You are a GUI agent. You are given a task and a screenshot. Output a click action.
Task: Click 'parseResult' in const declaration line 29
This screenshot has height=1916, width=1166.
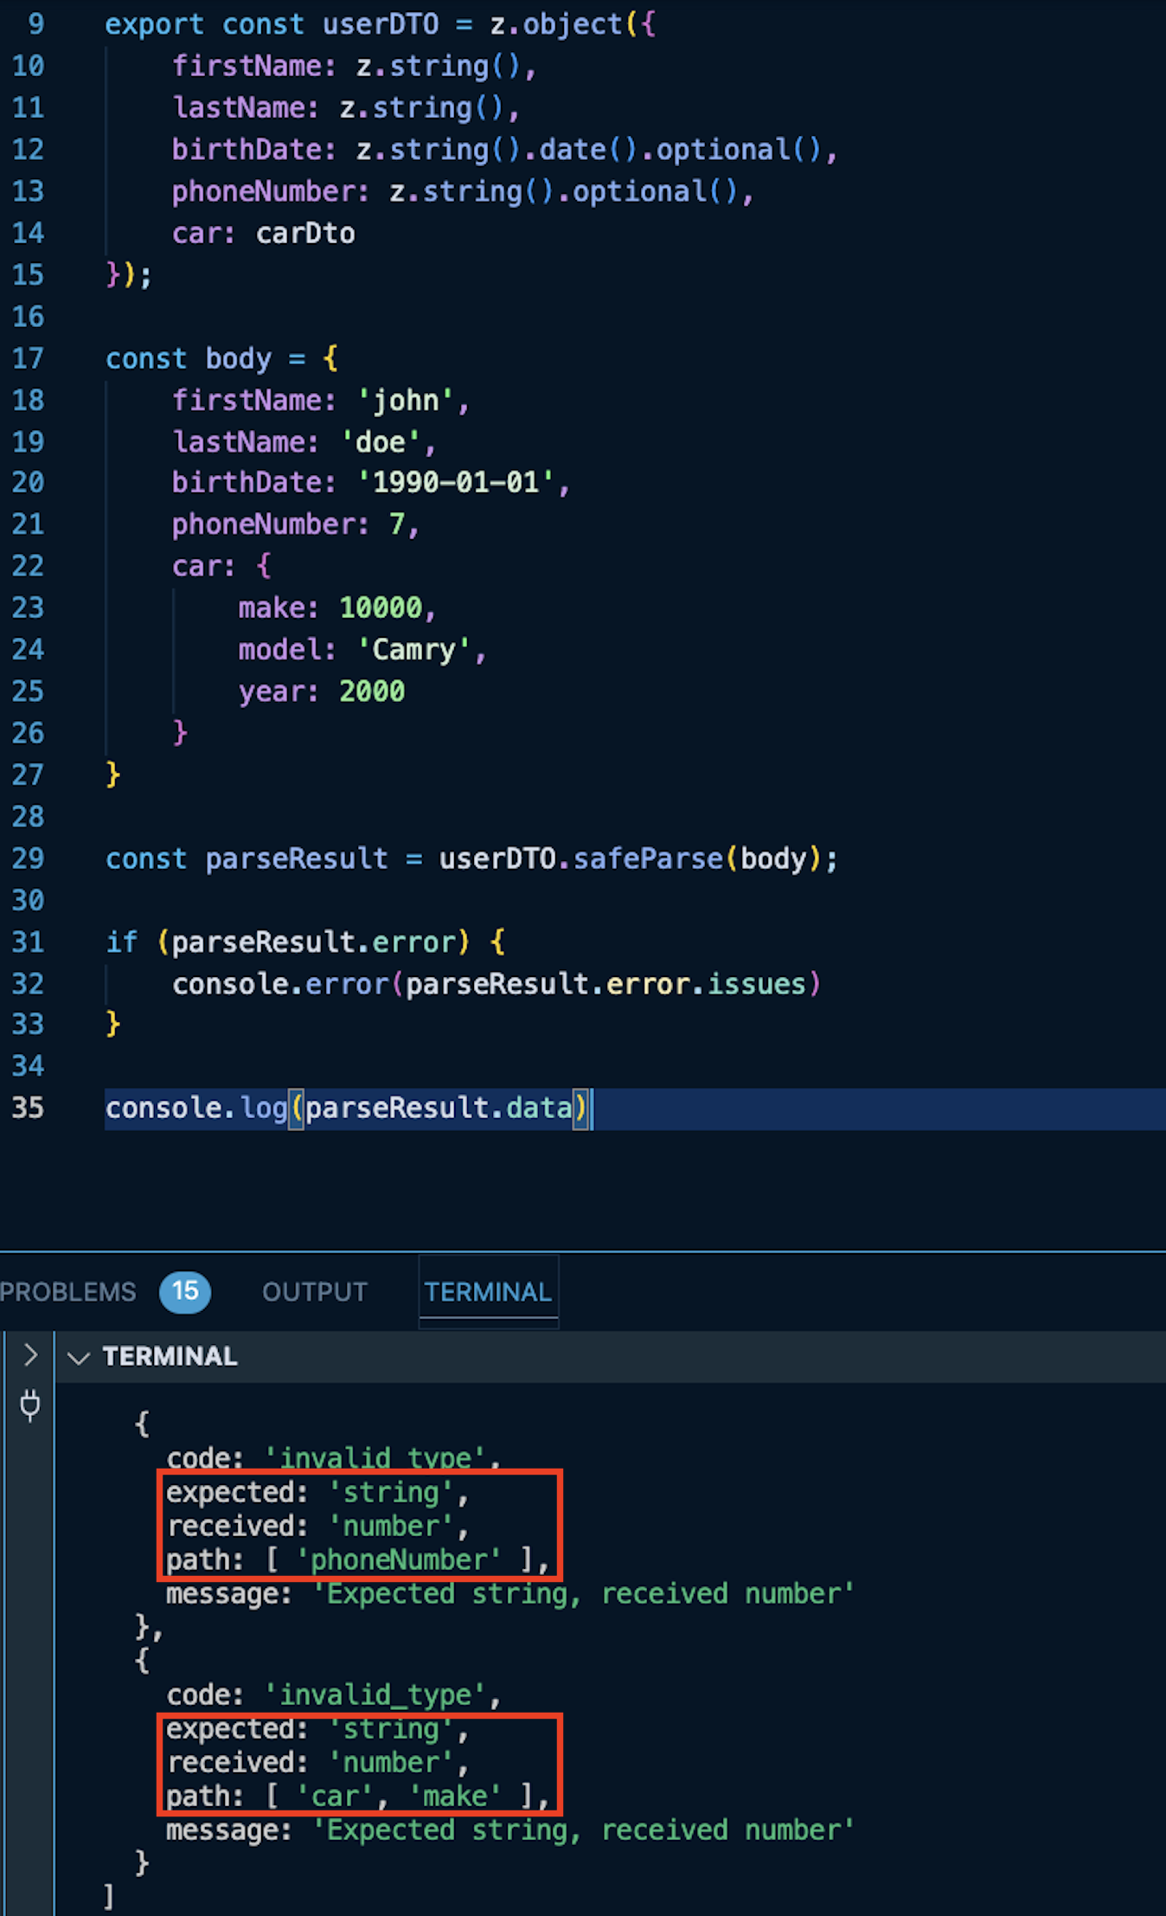297,858
